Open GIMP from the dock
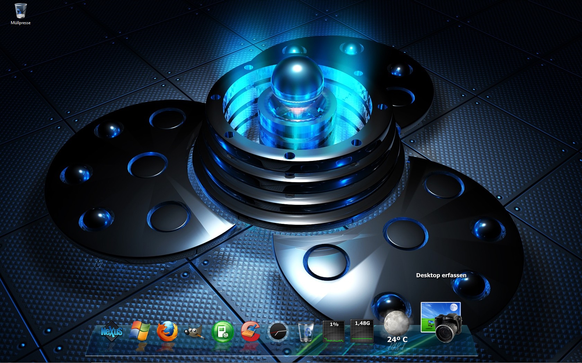 click(195, 332)
